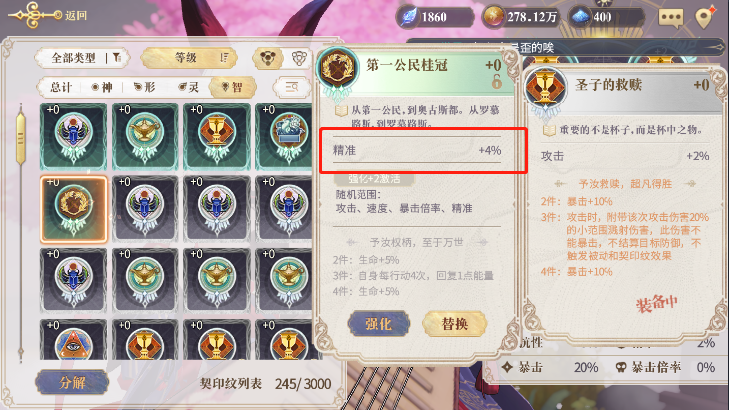The height and width of the screenshot is (410, 729).
Task: Switch to the 灵 tab
Action: pos(189,87)
